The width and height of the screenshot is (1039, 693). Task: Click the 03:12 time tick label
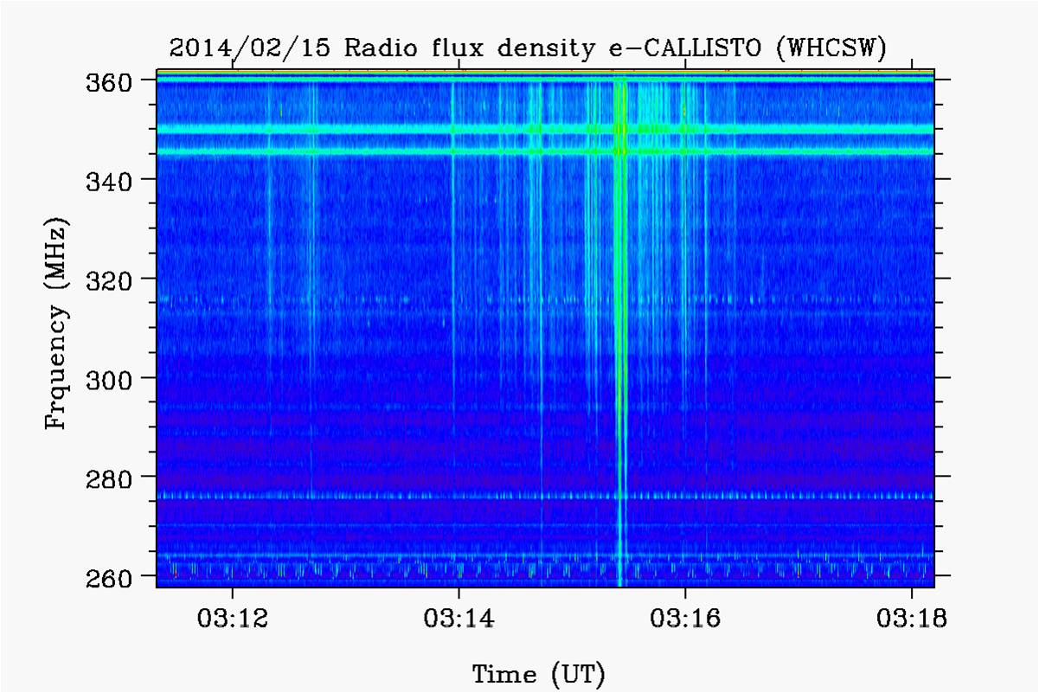(x=232, y=619)
